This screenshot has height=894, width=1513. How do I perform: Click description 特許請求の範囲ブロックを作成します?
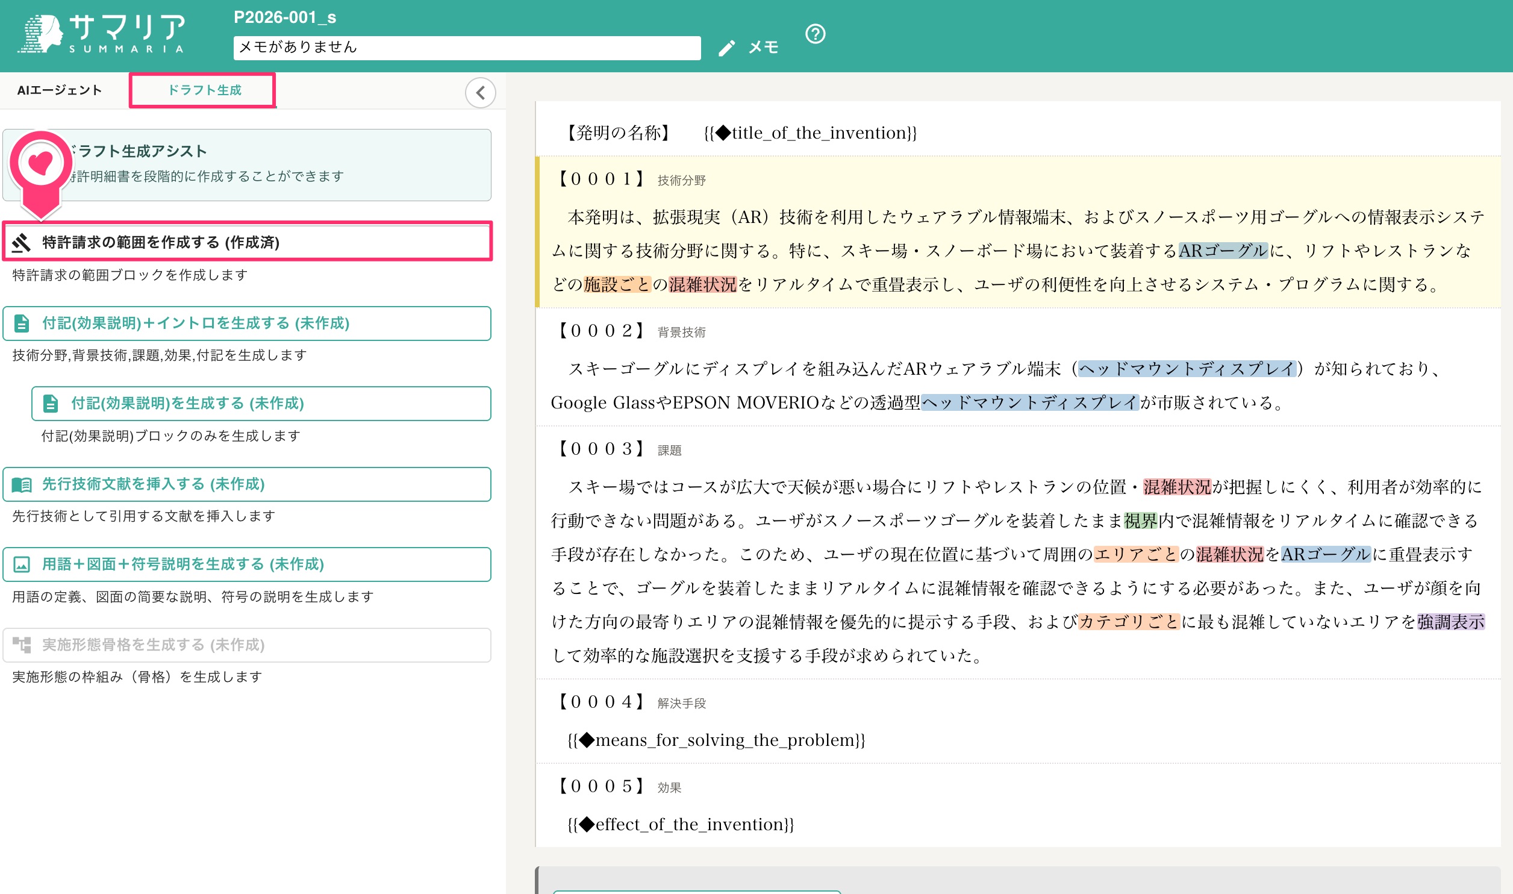point(130,275)
